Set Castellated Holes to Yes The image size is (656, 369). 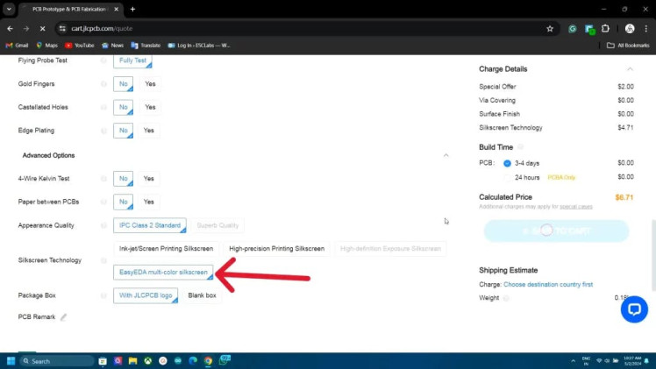click(150, 108)
